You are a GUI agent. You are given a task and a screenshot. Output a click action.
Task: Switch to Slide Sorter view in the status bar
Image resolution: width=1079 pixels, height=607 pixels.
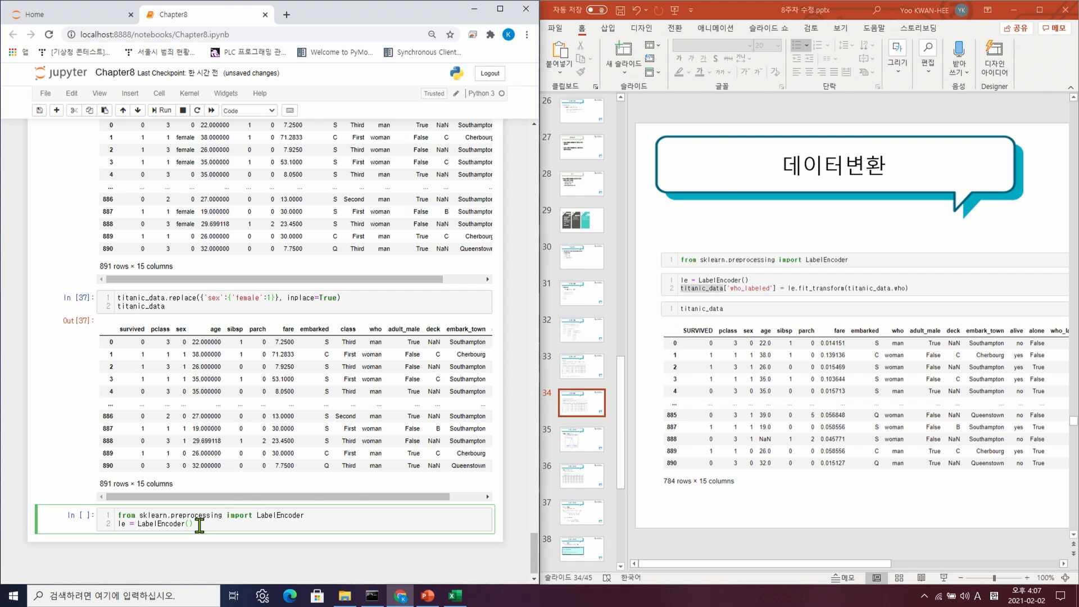click(899, 578)
